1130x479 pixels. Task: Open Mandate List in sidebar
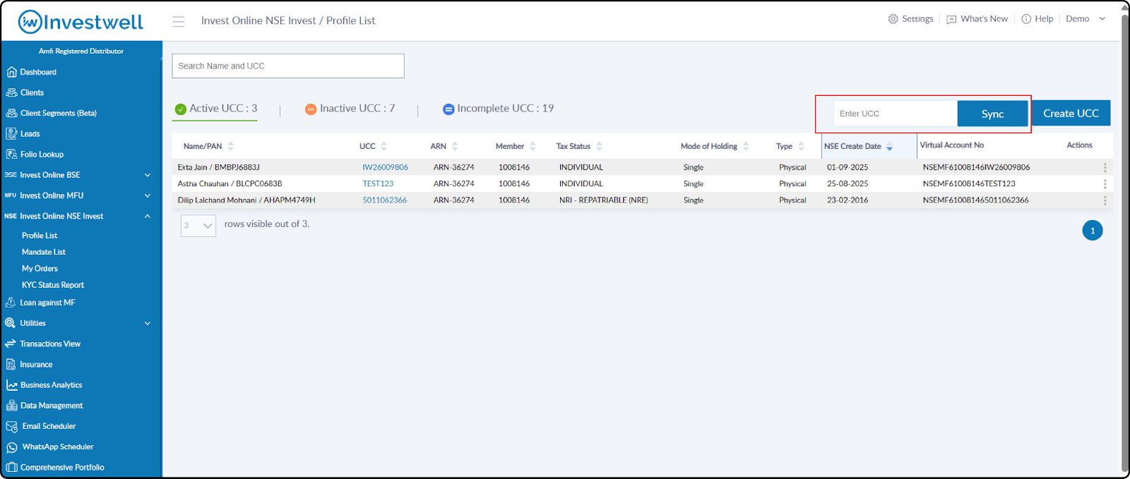(x=44, y=252)
